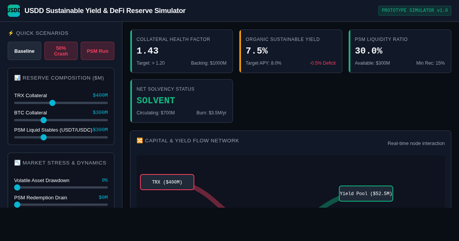The width and height of the screenshot is (459, 241).
Task: Click the USDD logo icon
Action: tap(14, 11)
